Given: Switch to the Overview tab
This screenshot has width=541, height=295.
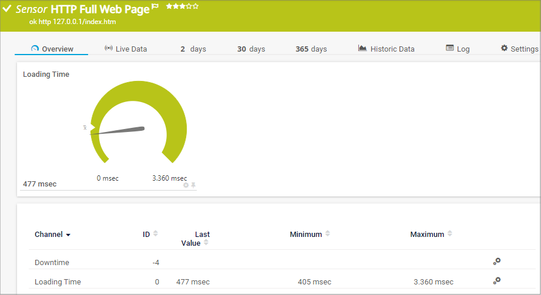Looking at the screenshot, I should click(52, 49).
